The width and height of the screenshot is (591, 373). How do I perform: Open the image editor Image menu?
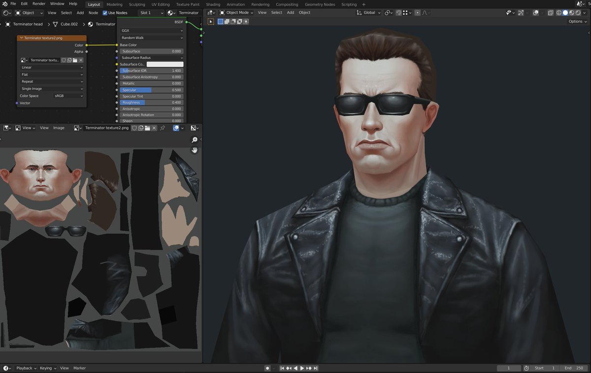point(59,128)
